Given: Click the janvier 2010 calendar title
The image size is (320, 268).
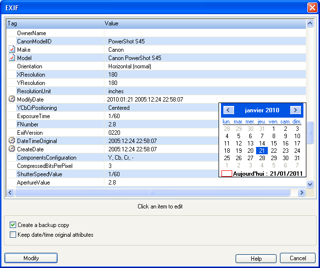Looking at the screenshot, I should click(x=262, y=110).
